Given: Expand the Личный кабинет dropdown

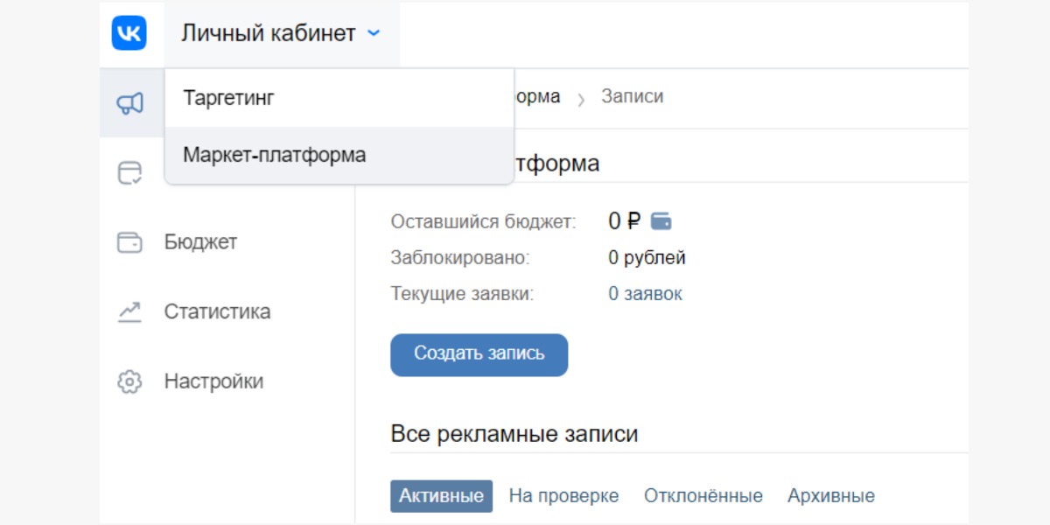Looking at the screenshot, I should tap(282, 34).
